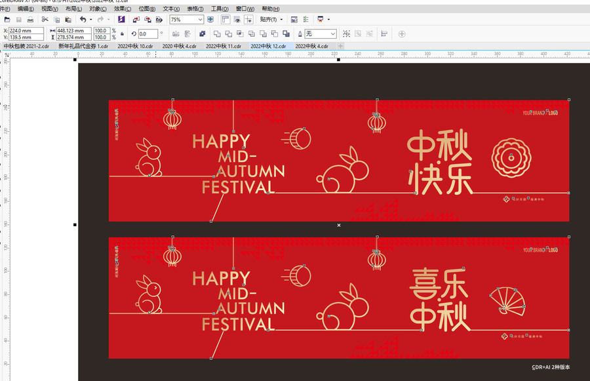This screenshot has height=381, width=590.
Task: Click the Save icon in the toolbar
Action: pos(19,20)
